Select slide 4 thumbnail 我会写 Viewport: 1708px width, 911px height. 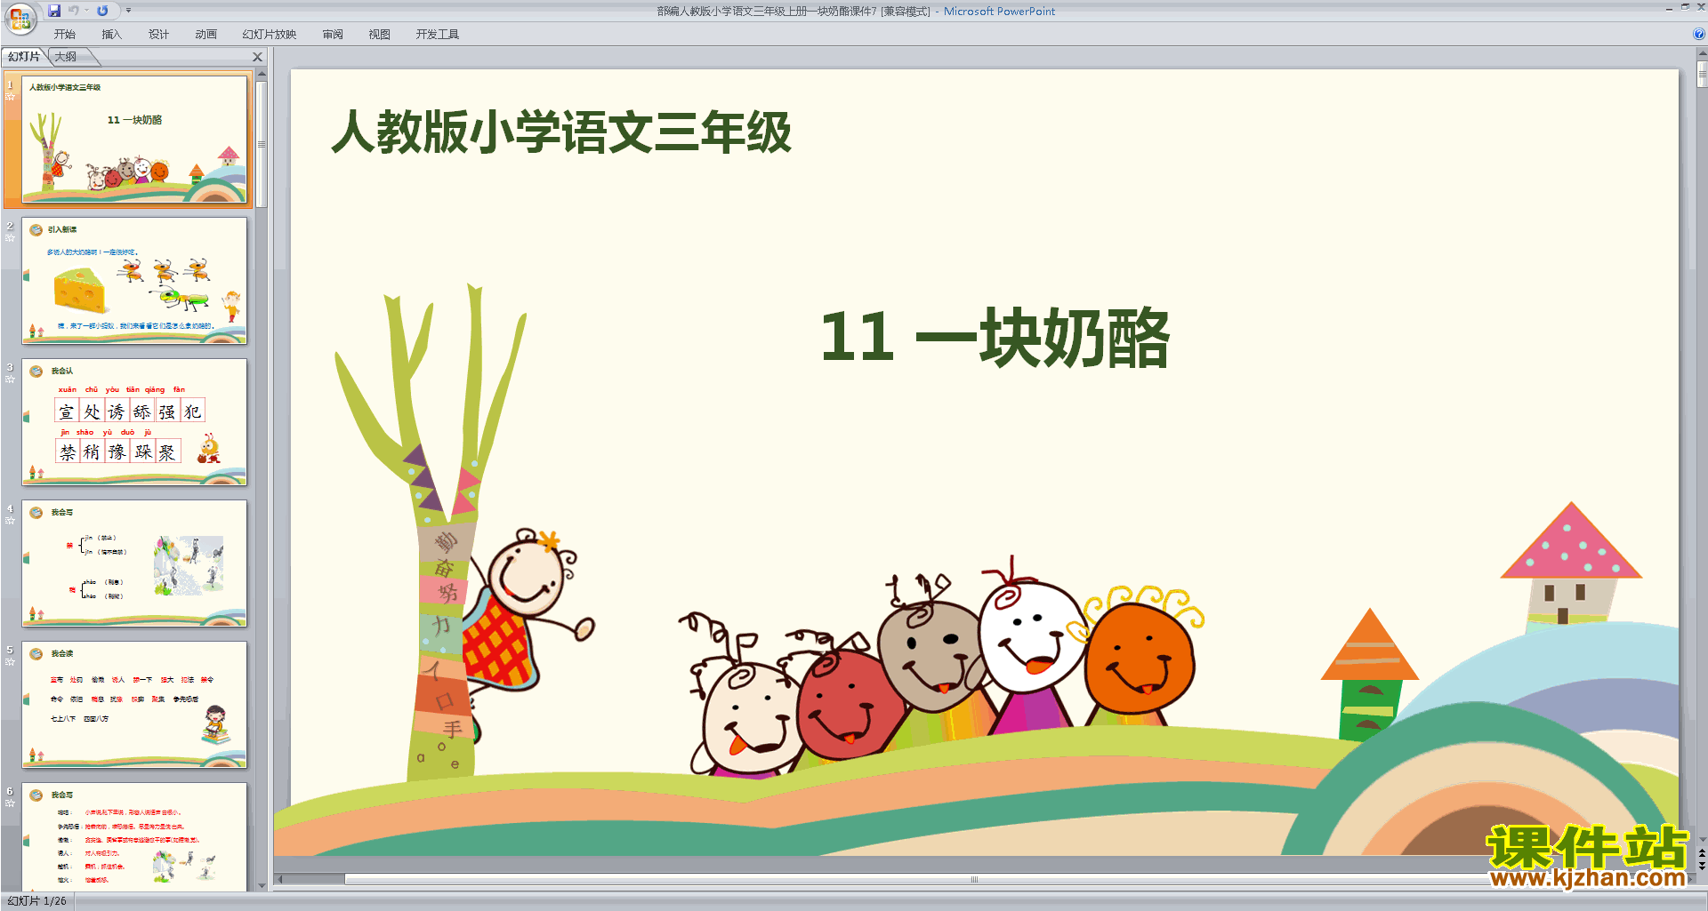tap(134, 563)
